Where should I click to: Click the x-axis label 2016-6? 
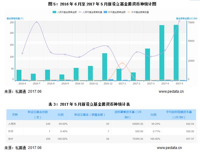point(22,84)
